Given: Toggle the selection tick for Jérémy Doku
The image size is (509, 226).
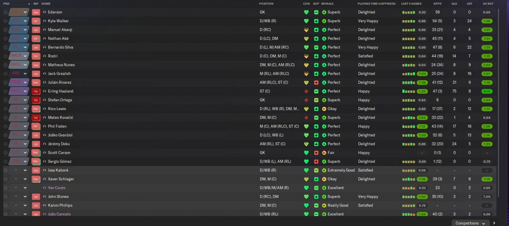Looking at the screenshot, I should [6, 144].
